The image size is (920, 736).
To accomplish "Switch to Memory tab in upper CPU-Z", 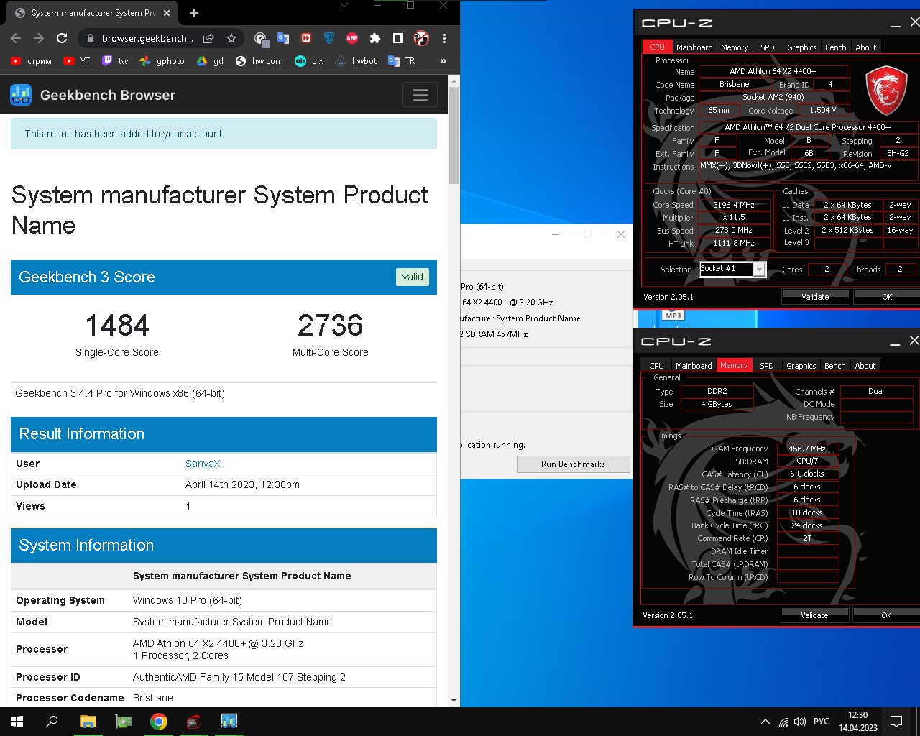I will pos(735,47).
